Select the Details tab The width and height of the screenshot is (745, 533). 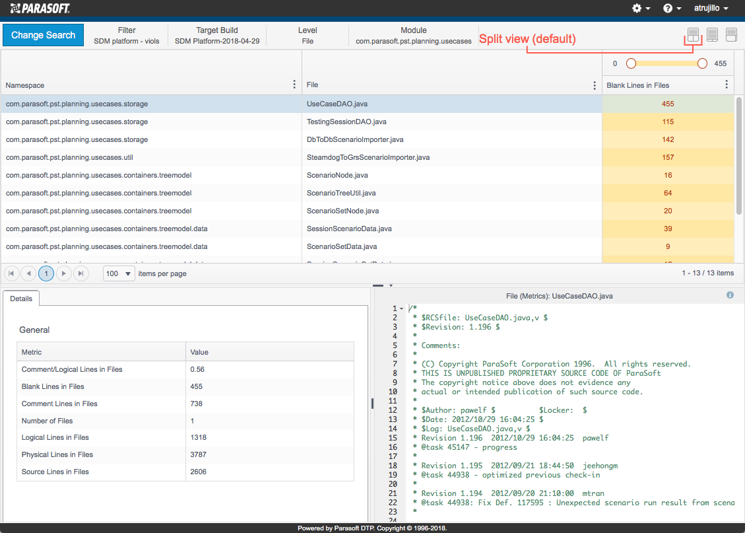[x=21, y=299]
